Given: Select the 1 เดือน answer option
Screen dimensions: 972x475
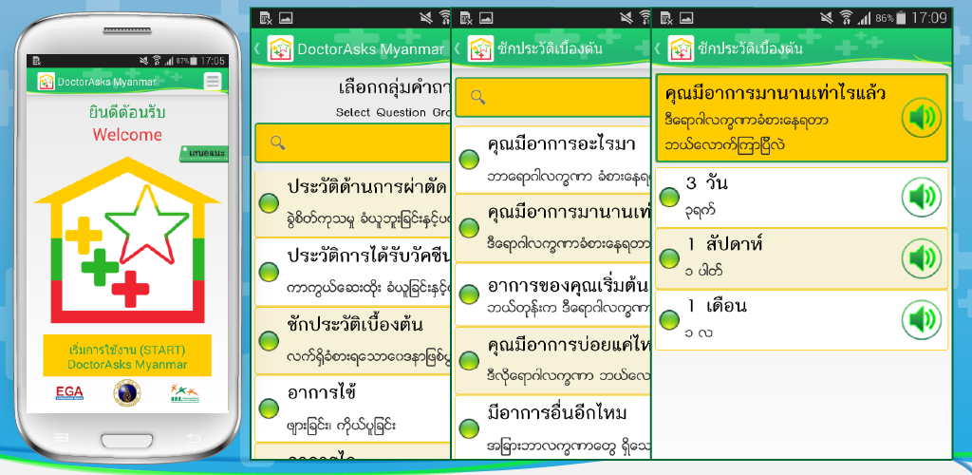Looking at the screenshot, I should tap(801, 320).
